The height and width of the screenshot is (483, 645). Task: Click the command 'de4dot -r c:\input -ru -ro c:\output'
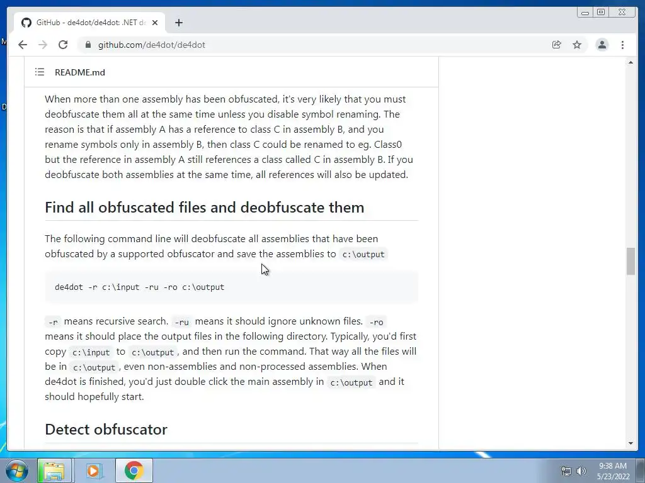(x=139, y=287)
